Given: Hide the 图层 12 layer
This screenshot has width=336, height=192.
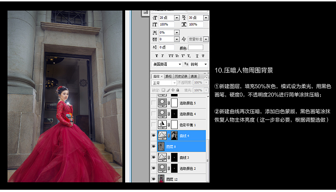Looking at the screenshot, I should coord(153,179).
